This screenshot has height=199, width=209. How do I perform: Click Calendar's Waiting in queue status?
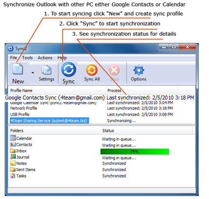click(x=119, y=139)
